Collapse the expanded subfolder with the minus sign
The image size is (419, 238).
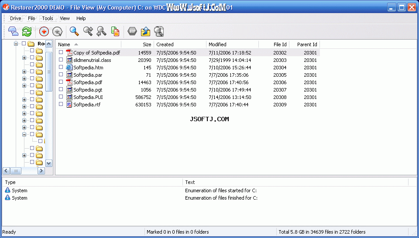pyautogui.click(x=24, y=134)
